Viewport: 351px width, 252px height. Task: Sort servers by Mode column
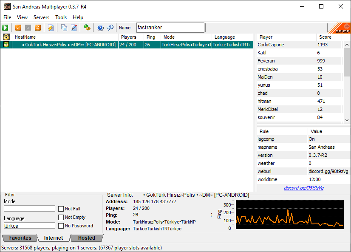(x=186, y=37)
